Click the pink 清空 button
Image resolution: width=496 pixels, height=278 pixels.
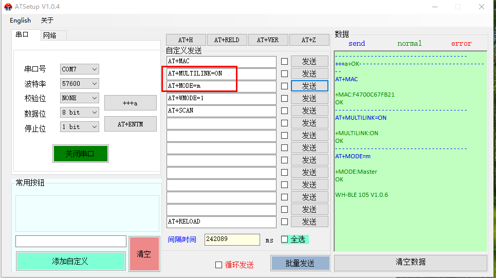click(x=143, y=254)
